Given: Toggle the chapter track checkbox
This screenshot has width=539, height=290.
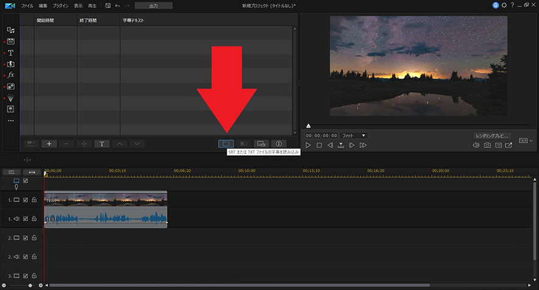Looking at the screenshot, I should coord(26,180).
